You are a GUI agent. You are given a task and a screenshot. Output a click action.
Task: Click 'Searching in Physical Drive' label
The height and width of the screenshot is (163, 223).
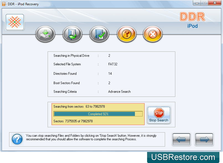click(x=71, y=56)
